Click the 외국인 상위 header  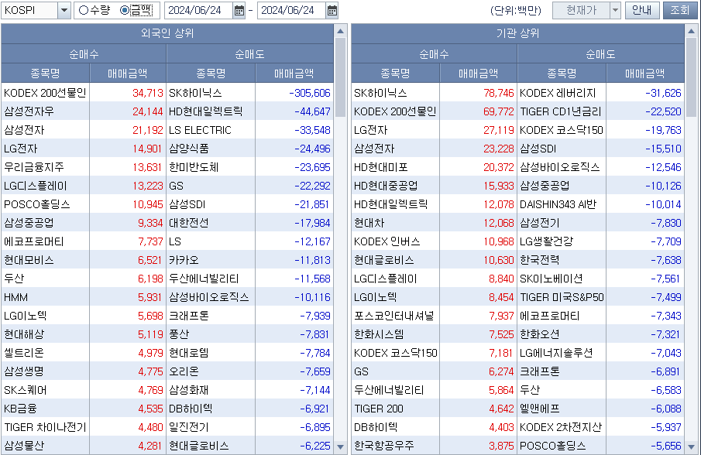(167, 33)
